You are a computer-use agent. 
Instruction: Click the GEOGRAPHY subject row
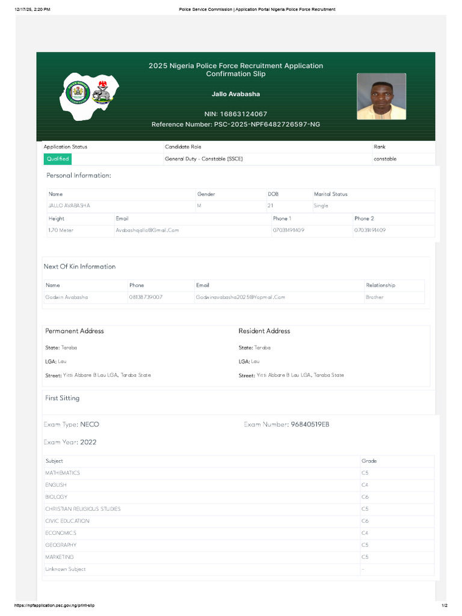point(239,545)
